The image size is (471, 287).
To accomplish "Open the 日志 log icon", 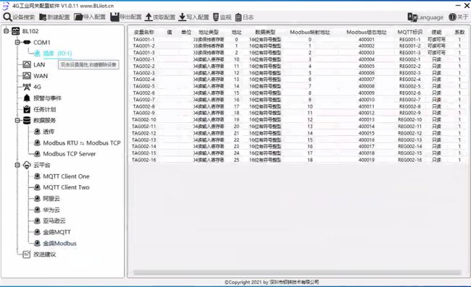I will coord(238,17).
